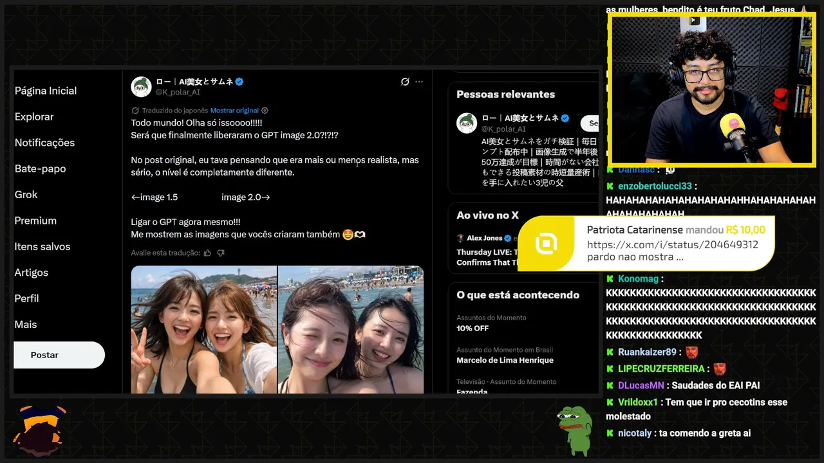Click the streamer's webcam feed
The image size is (824, 463).
click(x=712, y=89)
